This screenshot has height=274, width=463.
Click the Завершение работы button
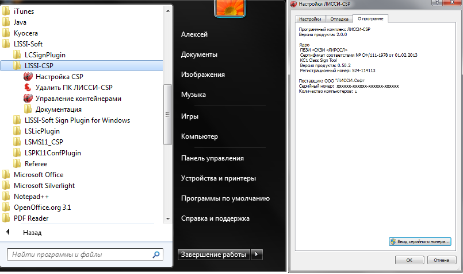pos(214,255)
